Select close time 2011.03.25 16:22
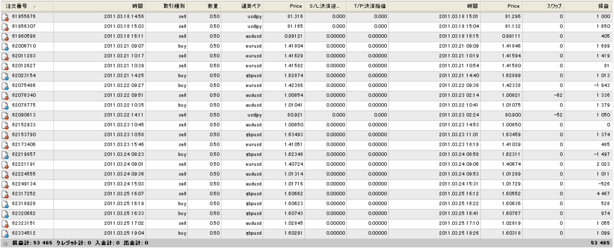Screen dimensions: 614x248 pos(459,204)
